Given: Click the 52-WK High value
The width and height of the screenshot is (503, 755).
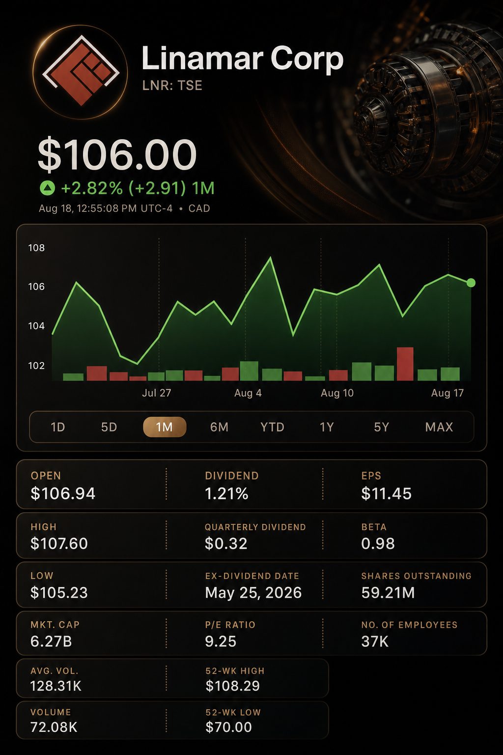Looking at the screenshot, I should 233,686.
